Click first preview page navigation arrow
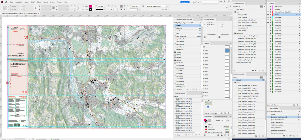Image resolution: width=301 pixels, height=140 pixels. coord(188,90)
